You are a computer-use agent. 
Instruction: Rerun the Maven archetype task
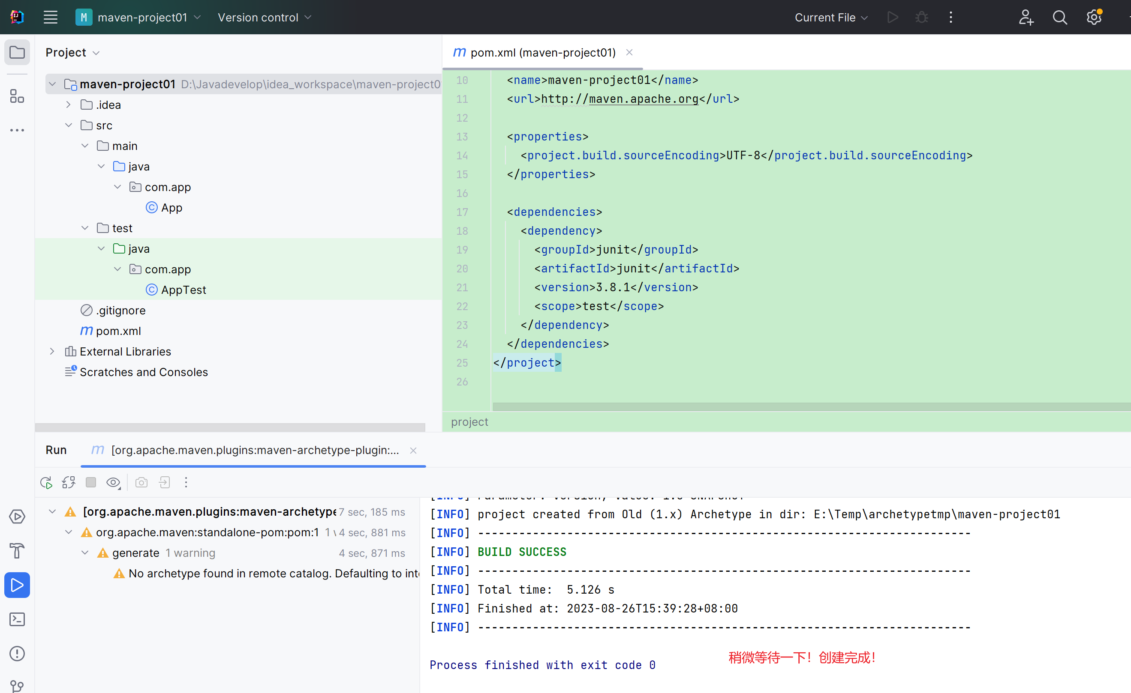tap(46, 482)
